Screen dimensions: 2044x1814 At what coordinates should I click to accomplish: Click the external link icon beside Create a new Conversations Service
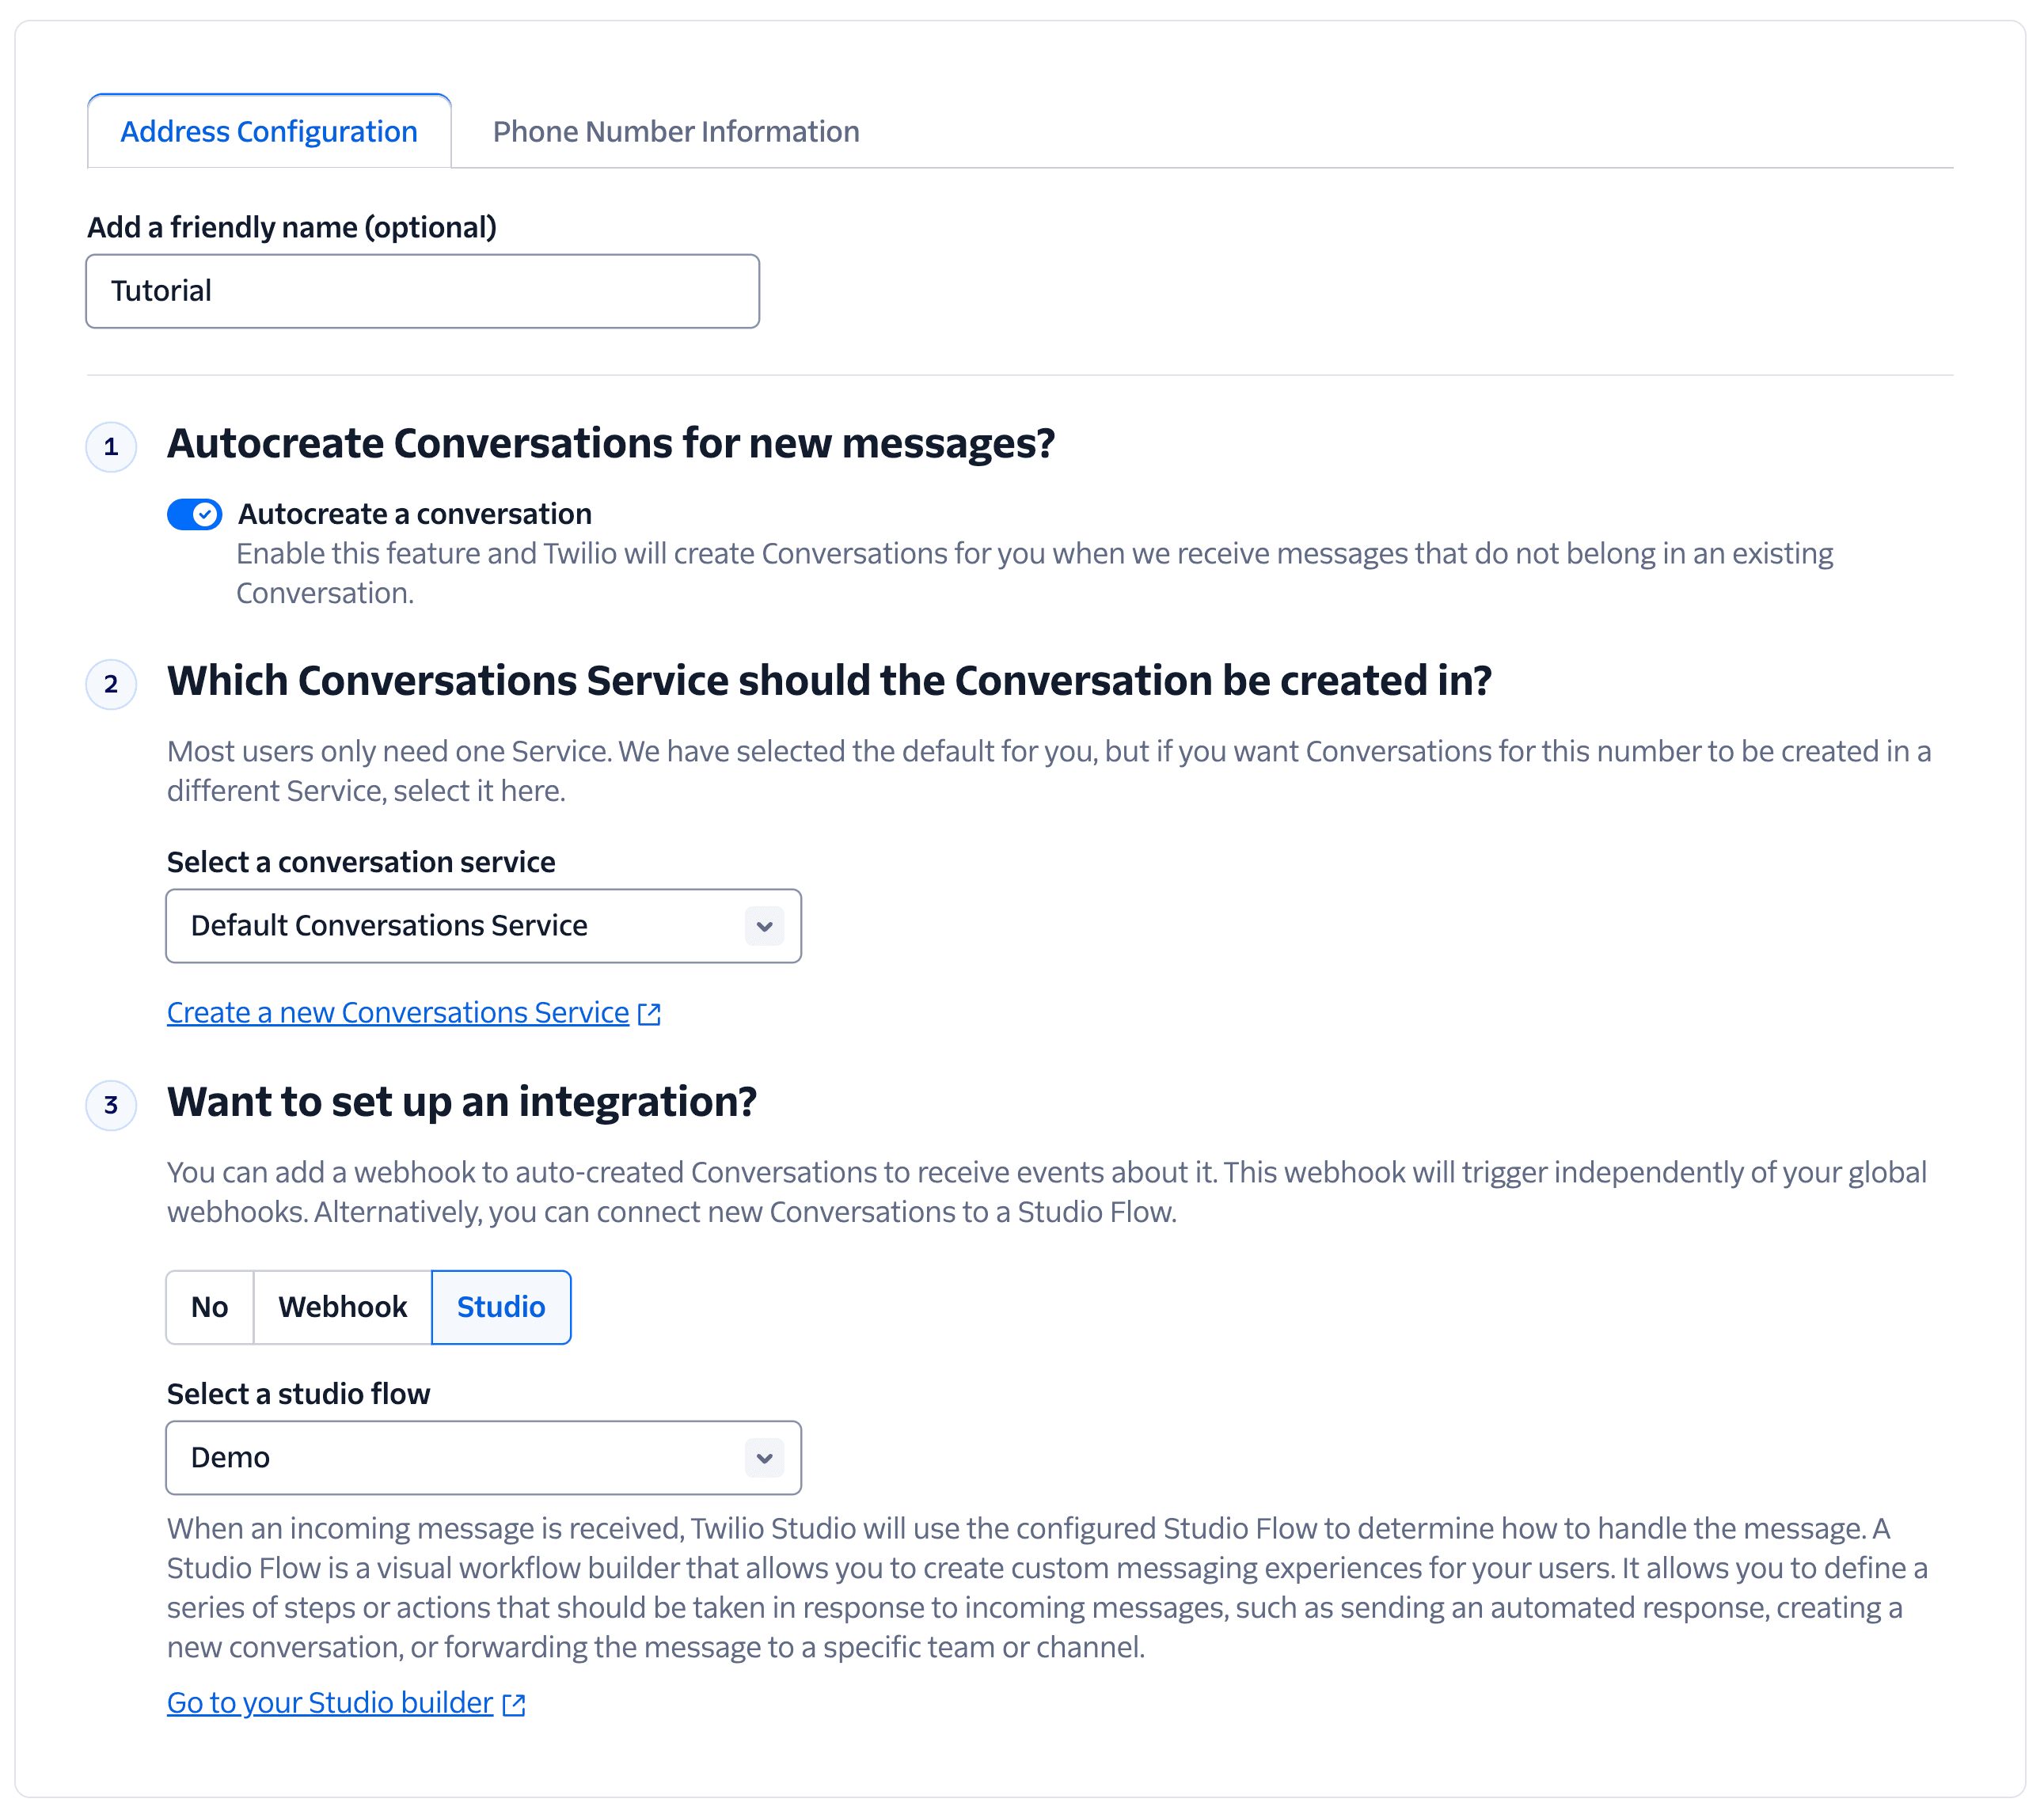[x=648, y=1012]
